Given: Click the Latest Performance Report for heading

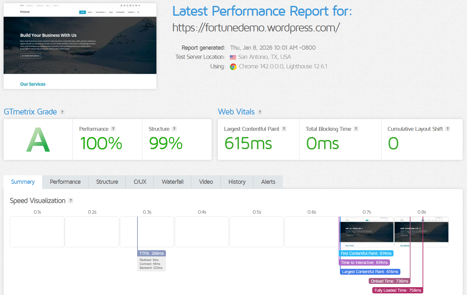Looking at the screenshot, I should point(262,11).
